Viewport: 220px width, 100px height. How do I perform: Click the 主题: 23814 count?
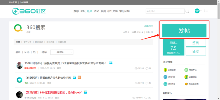137,32
